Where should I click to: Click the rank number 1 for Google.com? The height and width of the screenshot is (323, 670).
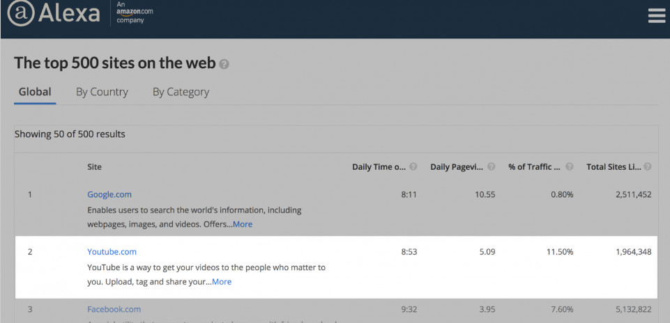[30, 195]
